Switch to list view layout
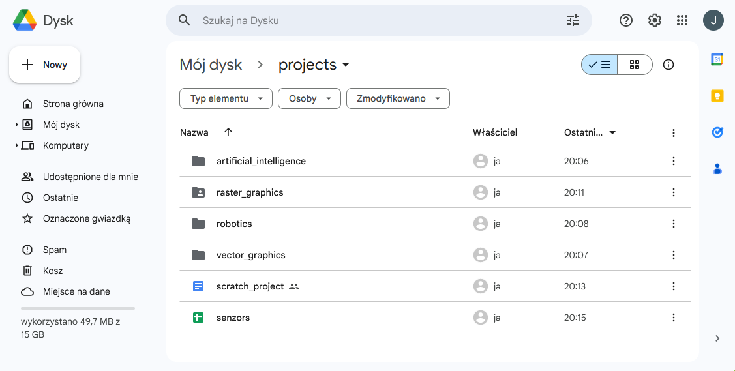 pos(599,65)
